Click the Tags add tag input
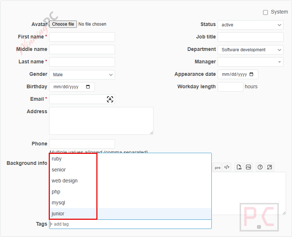292x237 pixels. (130, 224)
